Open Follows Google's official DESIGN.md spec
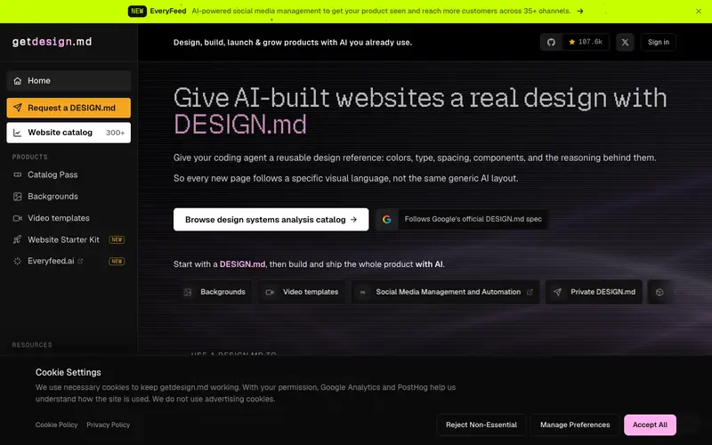The width and height of the screenshot is (712, 445). 461,219
